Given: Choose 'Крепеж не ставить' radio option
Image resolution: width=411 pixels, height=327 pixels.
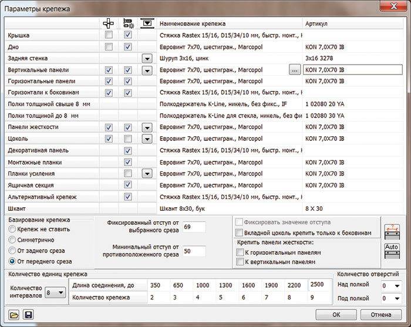Looking at the screenshot, I should [12, 230].
